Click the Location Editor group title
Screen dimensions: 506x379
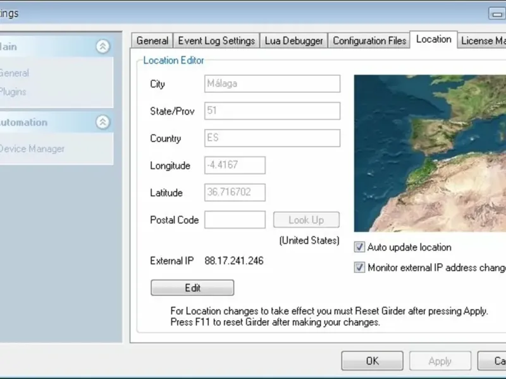point(173,60)
